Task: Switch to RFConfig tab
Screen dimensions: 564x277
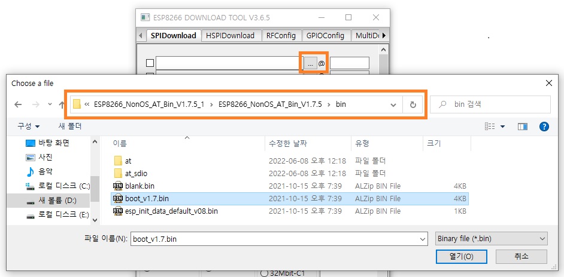Action: [x=281, y=36]
